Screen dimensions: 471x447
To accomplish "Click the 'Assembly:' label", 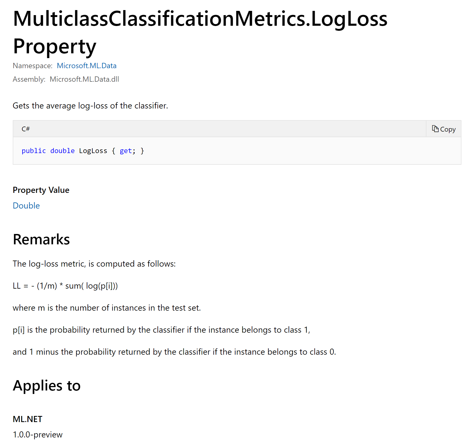I will (x=29, y=79).
